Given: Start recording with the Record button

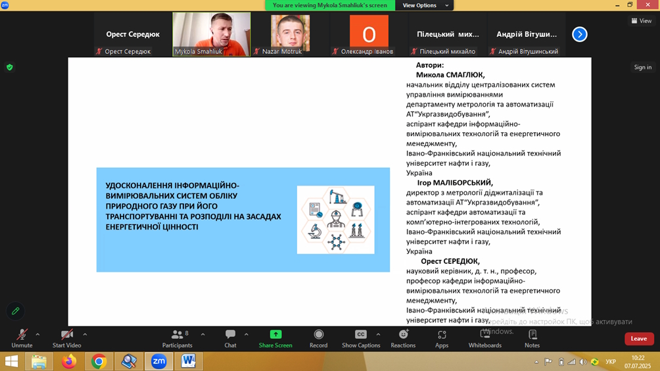Looking at the screenshot, I should pos(319,339).
